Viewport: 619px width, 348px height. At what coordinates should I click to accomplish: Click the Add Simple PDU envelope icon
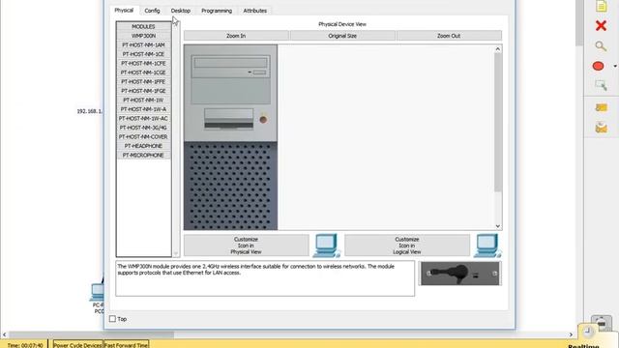pos(601,107)
